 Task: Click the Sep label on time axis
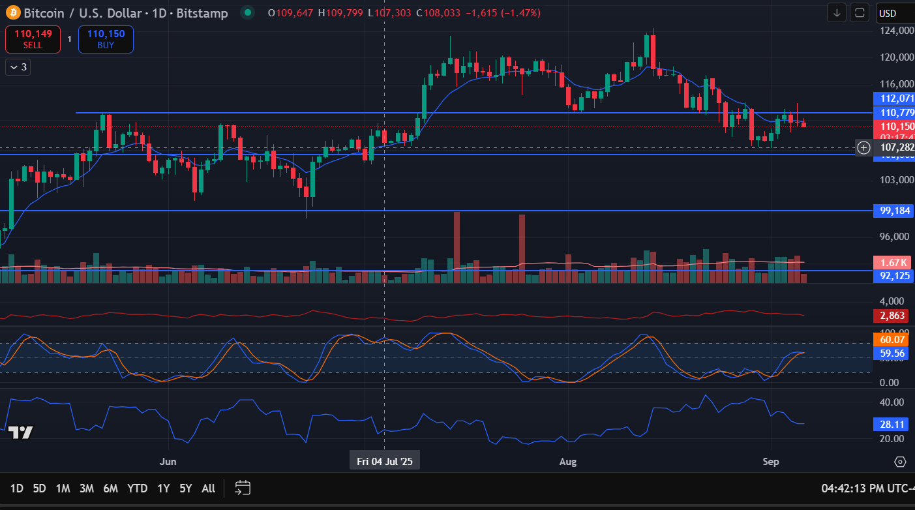tap(772, 462)
